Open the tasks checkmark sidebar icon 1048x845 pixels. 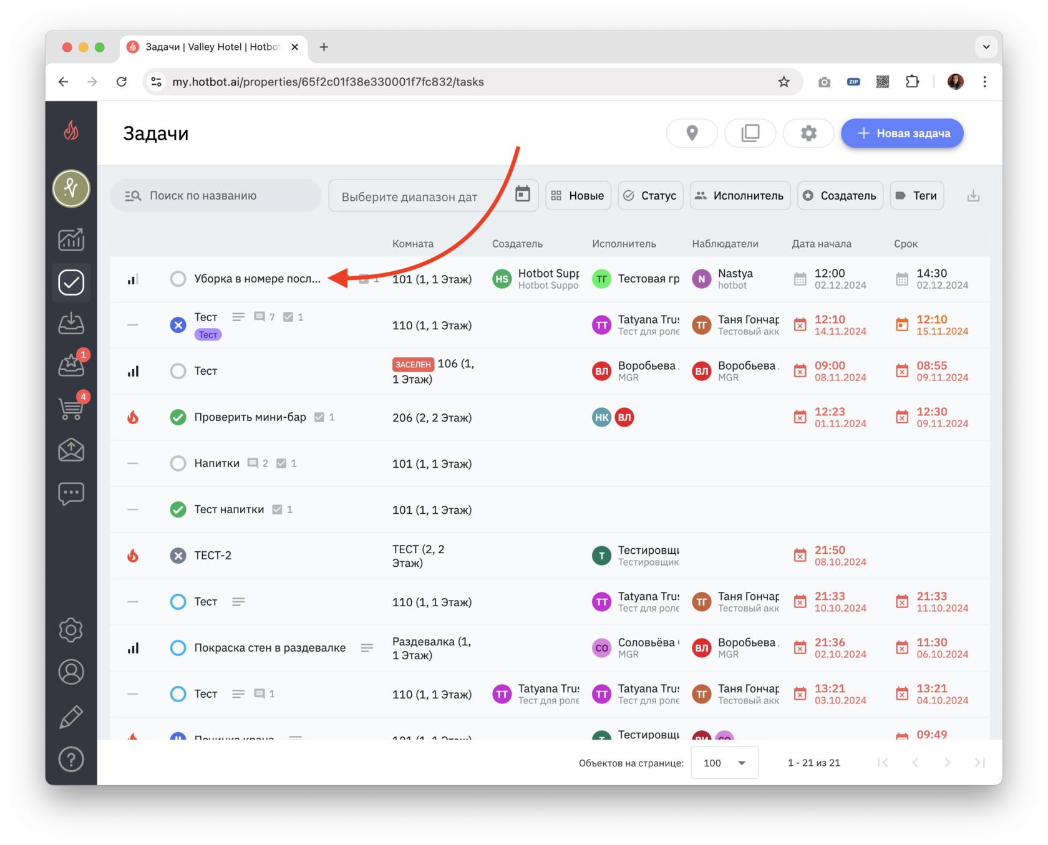[x=71, y=282]
